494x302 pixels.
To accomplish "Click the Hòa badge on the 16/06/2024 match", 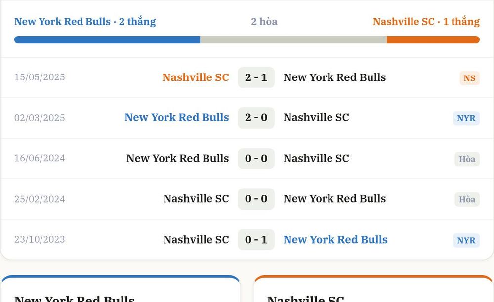I will coord(467,159).
